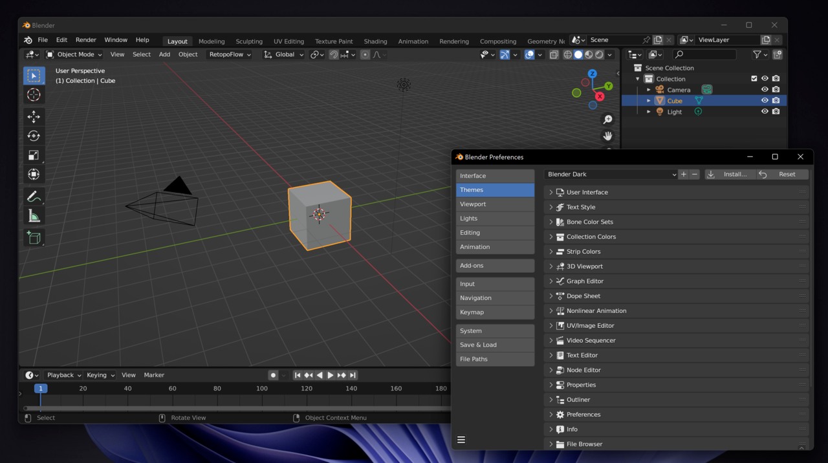Activate the Rotate tool
The height and width of the screenshot is (463, 828).
(x=34, y=136)
